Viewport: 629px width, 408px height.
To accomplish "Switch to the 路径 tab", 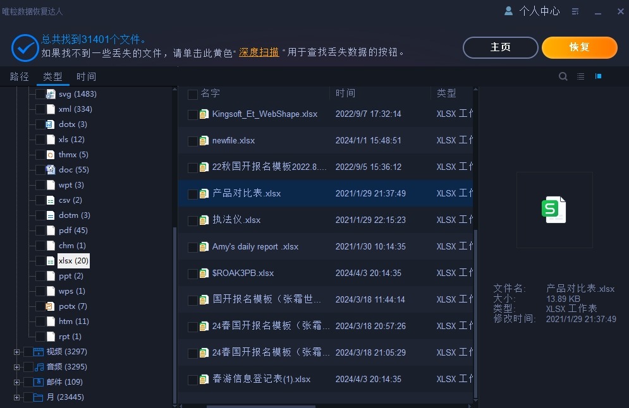I will click(20, 76).
